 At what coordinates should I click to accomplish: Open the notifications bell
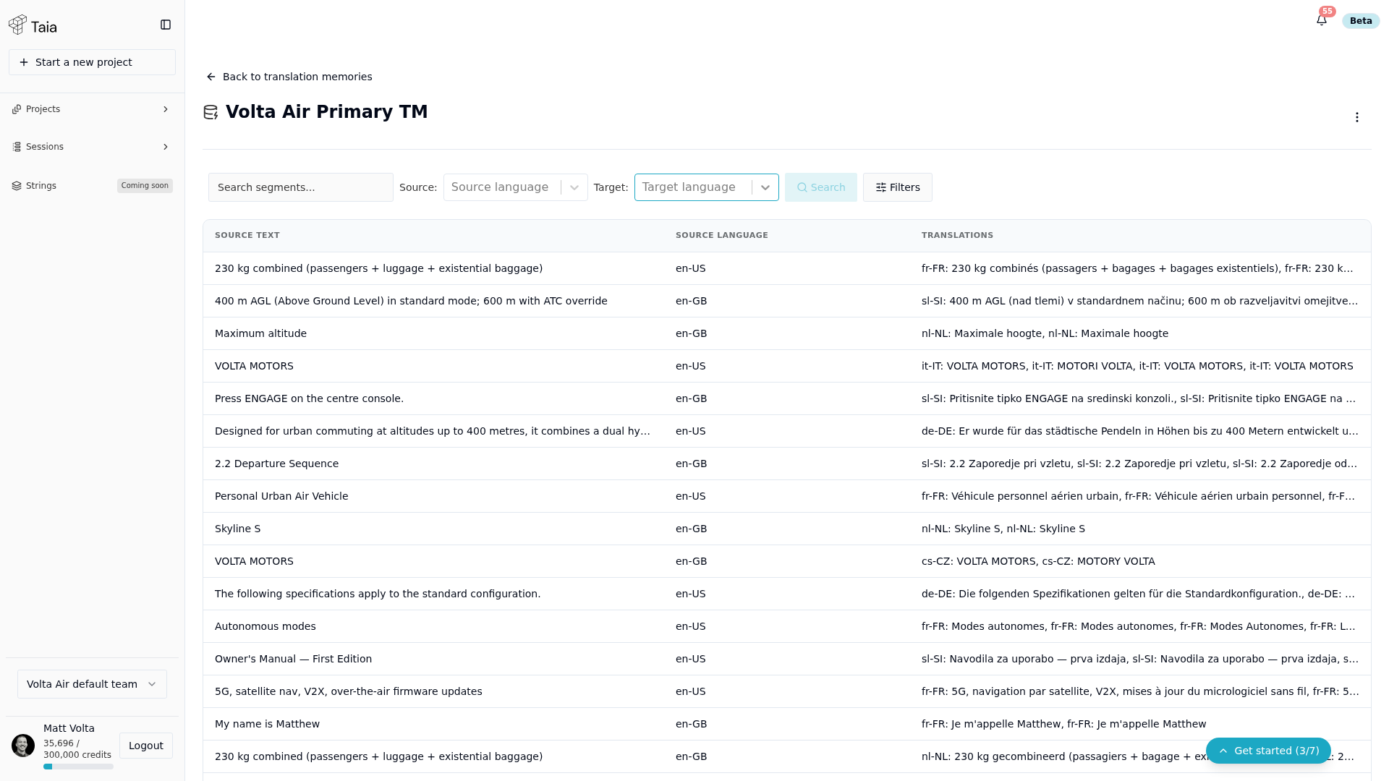click(x=1322, y=20)
